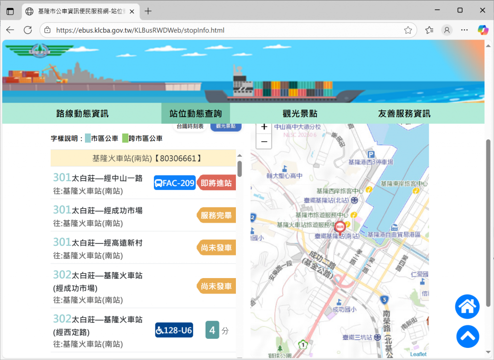
Task: Click the 臺鐵基隆站(北站) rail icon on map
Action: pos(355,200)
